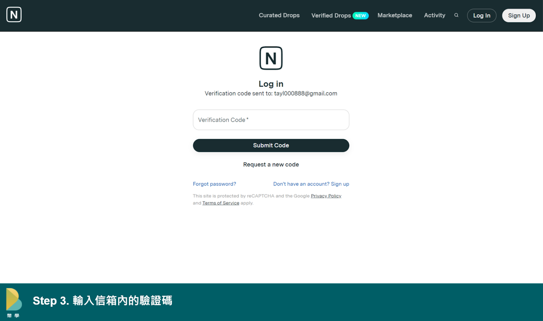Open Google Privacy Policy link

pyautogui.click(x=326, y=196)
